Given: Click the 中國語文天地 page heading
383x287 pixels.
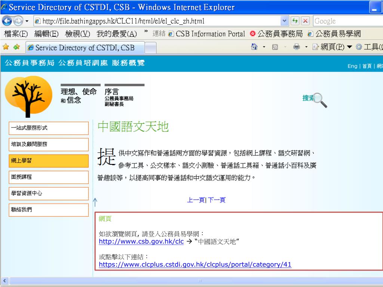Looking at the screenshot, I should 133,127.
